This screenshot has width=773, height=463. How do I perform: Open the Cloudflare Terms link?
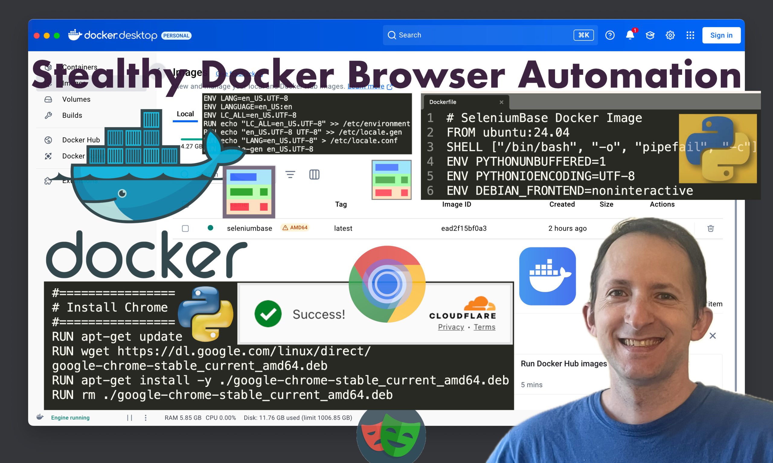point(484,327)
